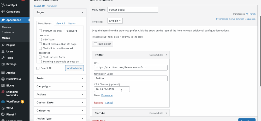Click the Add to Menu button

[x=74, y=68]
